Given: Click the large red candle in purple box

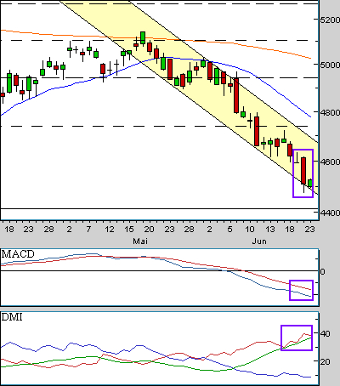Looking at the screenshot, I should pos(303,171).
